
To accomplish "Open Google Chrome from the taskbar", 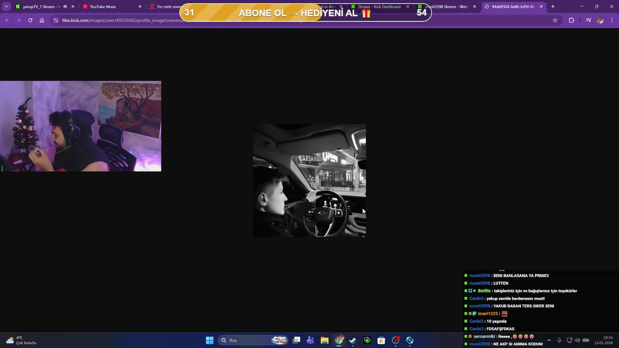I will [x=339, y=340].
